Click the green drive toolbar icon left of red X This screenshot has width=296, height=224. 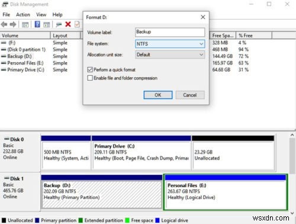59,24
